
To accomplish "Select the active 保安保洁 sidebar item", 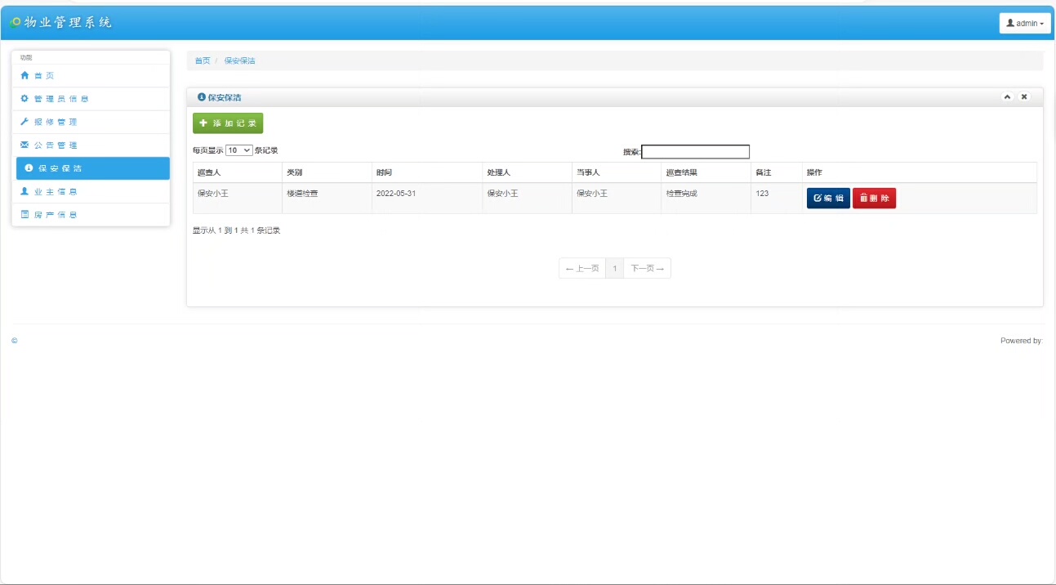I will point(93,168).
